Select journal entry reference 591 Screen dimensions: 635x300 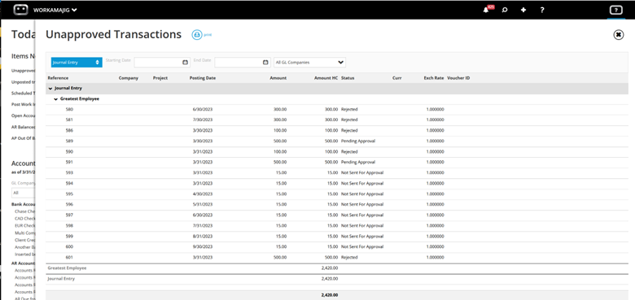pos(69,162)
